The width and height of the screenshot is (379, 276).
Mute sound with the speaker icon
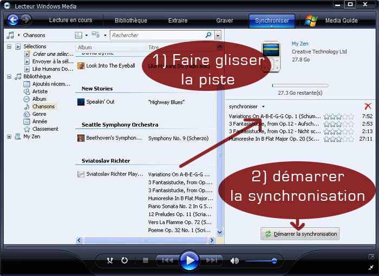tap(234, 260)
